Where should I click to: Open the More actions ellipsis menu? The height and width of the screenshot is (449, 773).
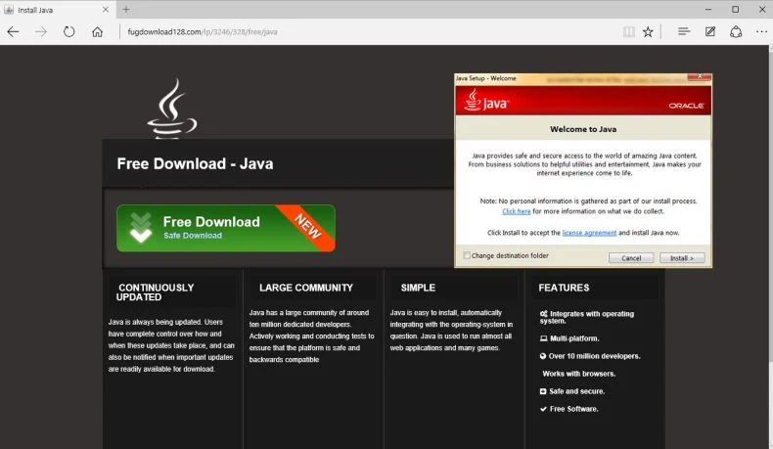coord(761,32)
